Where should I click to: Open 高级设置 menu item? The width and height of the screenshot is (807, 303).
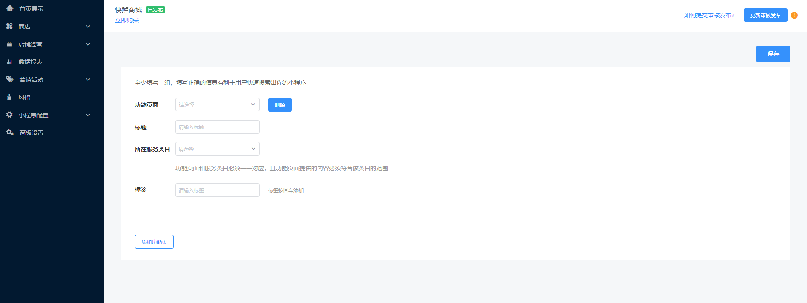coord(32,133)
